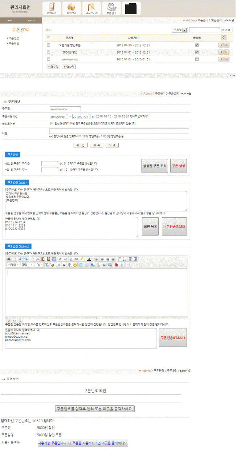
Task: Open the highlight color picker in editor
Action: pyautogui.click(x=82, y=259)
